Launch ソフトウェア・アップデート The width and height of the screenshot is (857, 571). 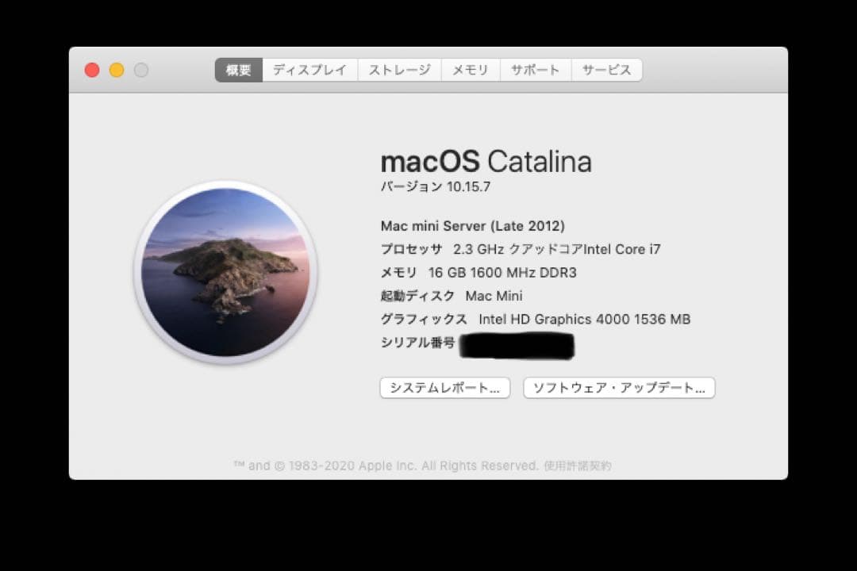tap(618, 388)
